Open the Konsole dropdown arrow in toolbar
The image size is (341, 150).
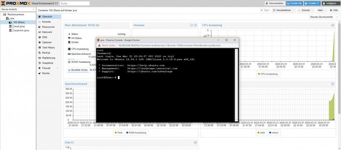313,10
